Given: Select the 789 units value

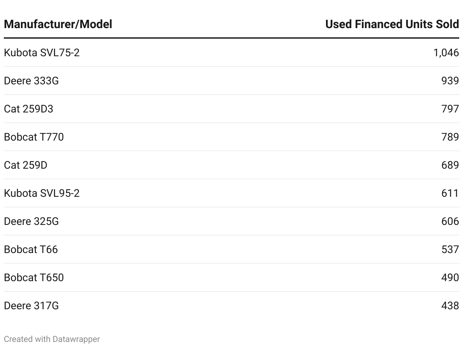Looking at the screenshot, I should pyautogui.click(x=450, y=137).
